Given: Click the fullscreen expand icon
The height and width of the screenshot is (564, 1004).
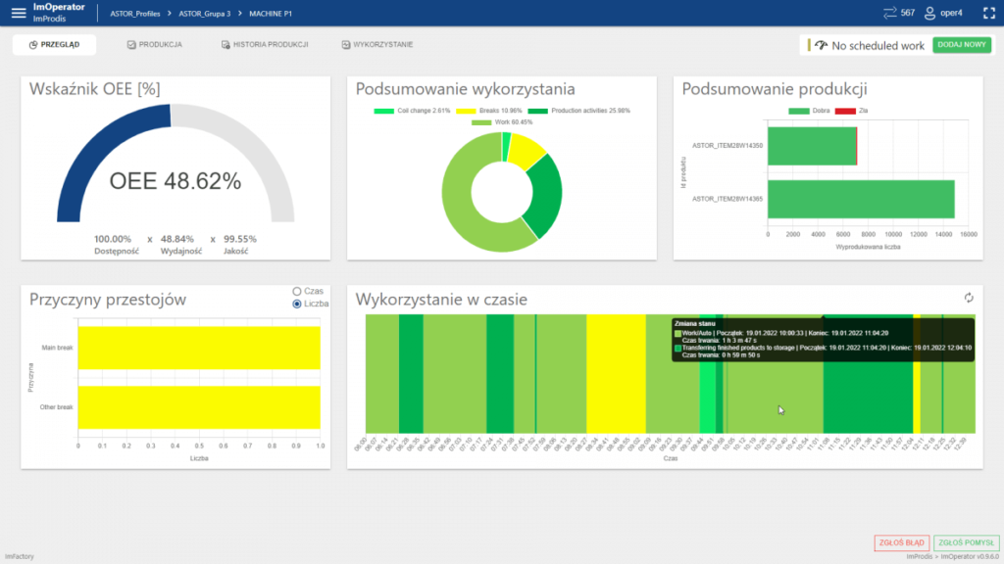Looking at the screenshot, I should 987,13.
